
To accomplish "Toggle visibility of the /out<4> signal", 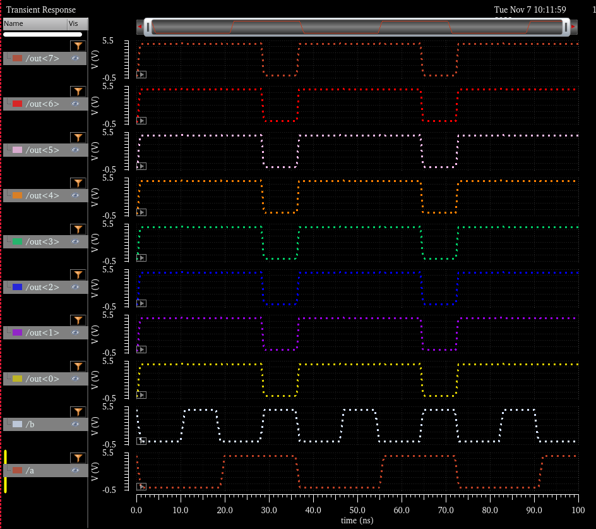I will pyautogui.click(x=75, y=196).
